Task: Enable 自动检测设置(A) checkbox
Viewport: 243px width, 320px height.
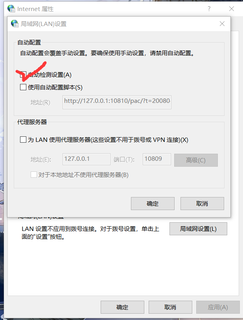Action: pos(23,75)
